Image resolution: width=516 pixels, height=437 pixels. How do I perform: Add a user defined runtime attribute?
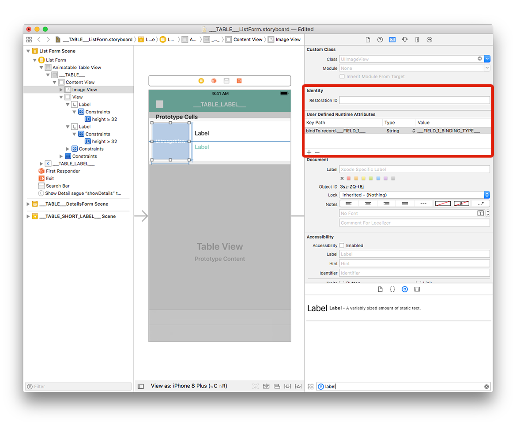pyautogui.click(x=309, y=152)
